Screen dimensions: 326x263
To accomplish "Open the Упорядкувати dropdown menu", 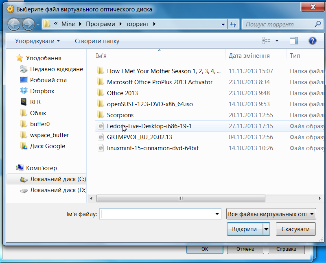I will tap(37, 41).
